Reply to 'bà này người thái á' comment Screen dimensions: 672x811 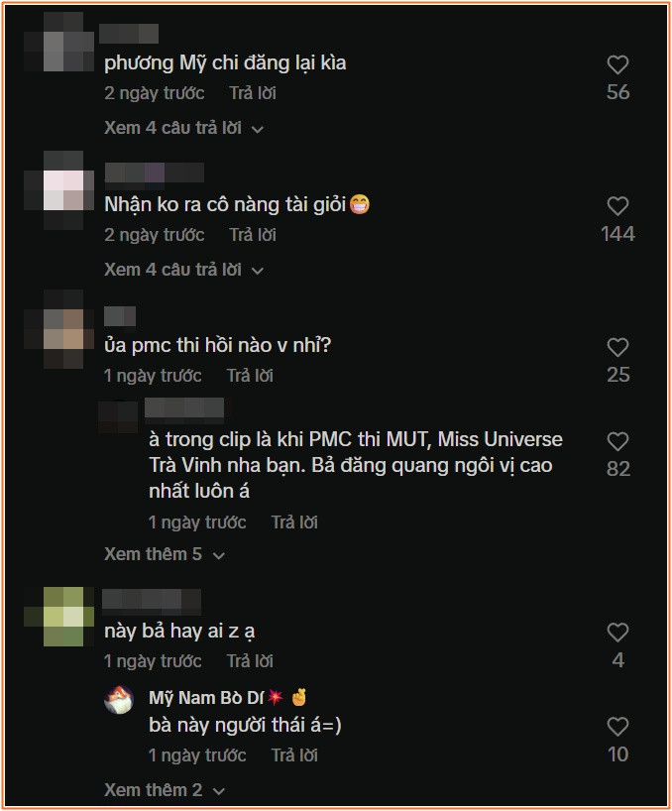[x=294, y=755]
